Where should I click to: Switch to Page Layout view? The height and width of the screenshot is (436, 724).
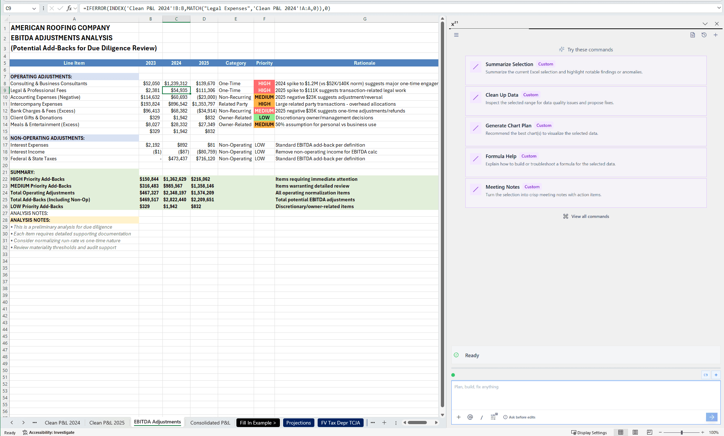tap(635, 432)
